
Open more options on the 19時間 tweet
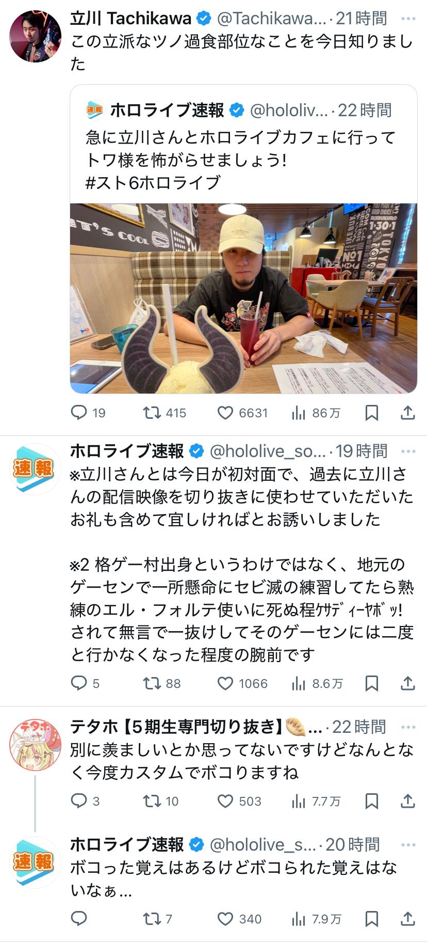pyautogui.click(x=408, y=451)
